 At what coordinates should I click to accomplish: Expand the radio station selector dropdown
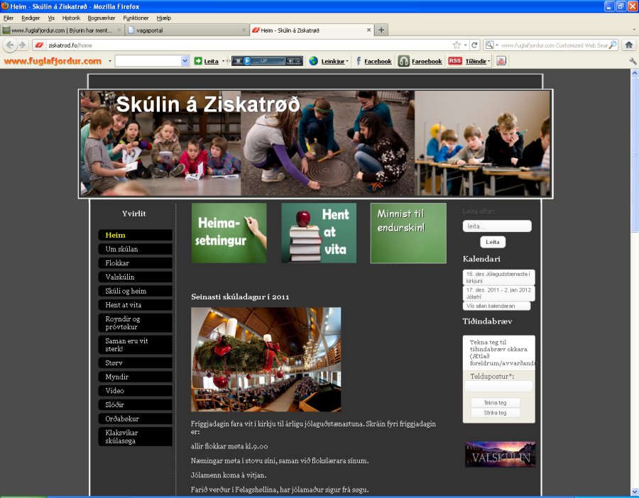tap(281, 61)
